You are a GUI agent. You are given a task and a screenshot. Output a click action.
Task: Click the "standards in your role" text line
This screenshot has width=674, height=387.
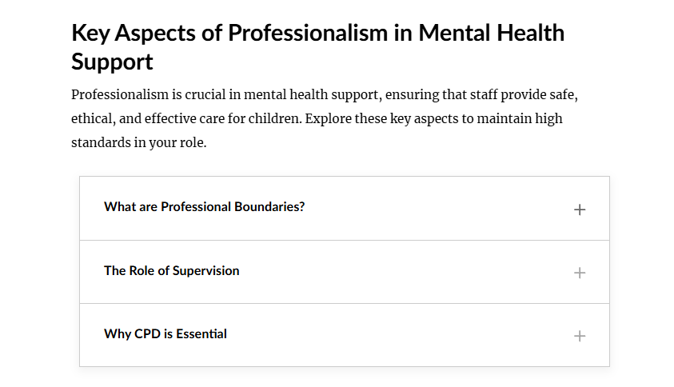coord(139,142)
